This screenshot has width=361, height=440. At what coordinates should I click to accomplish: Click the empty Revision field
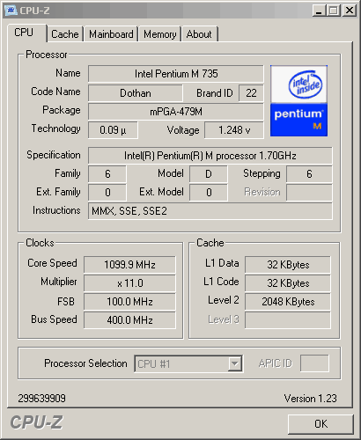click(309, 193)
